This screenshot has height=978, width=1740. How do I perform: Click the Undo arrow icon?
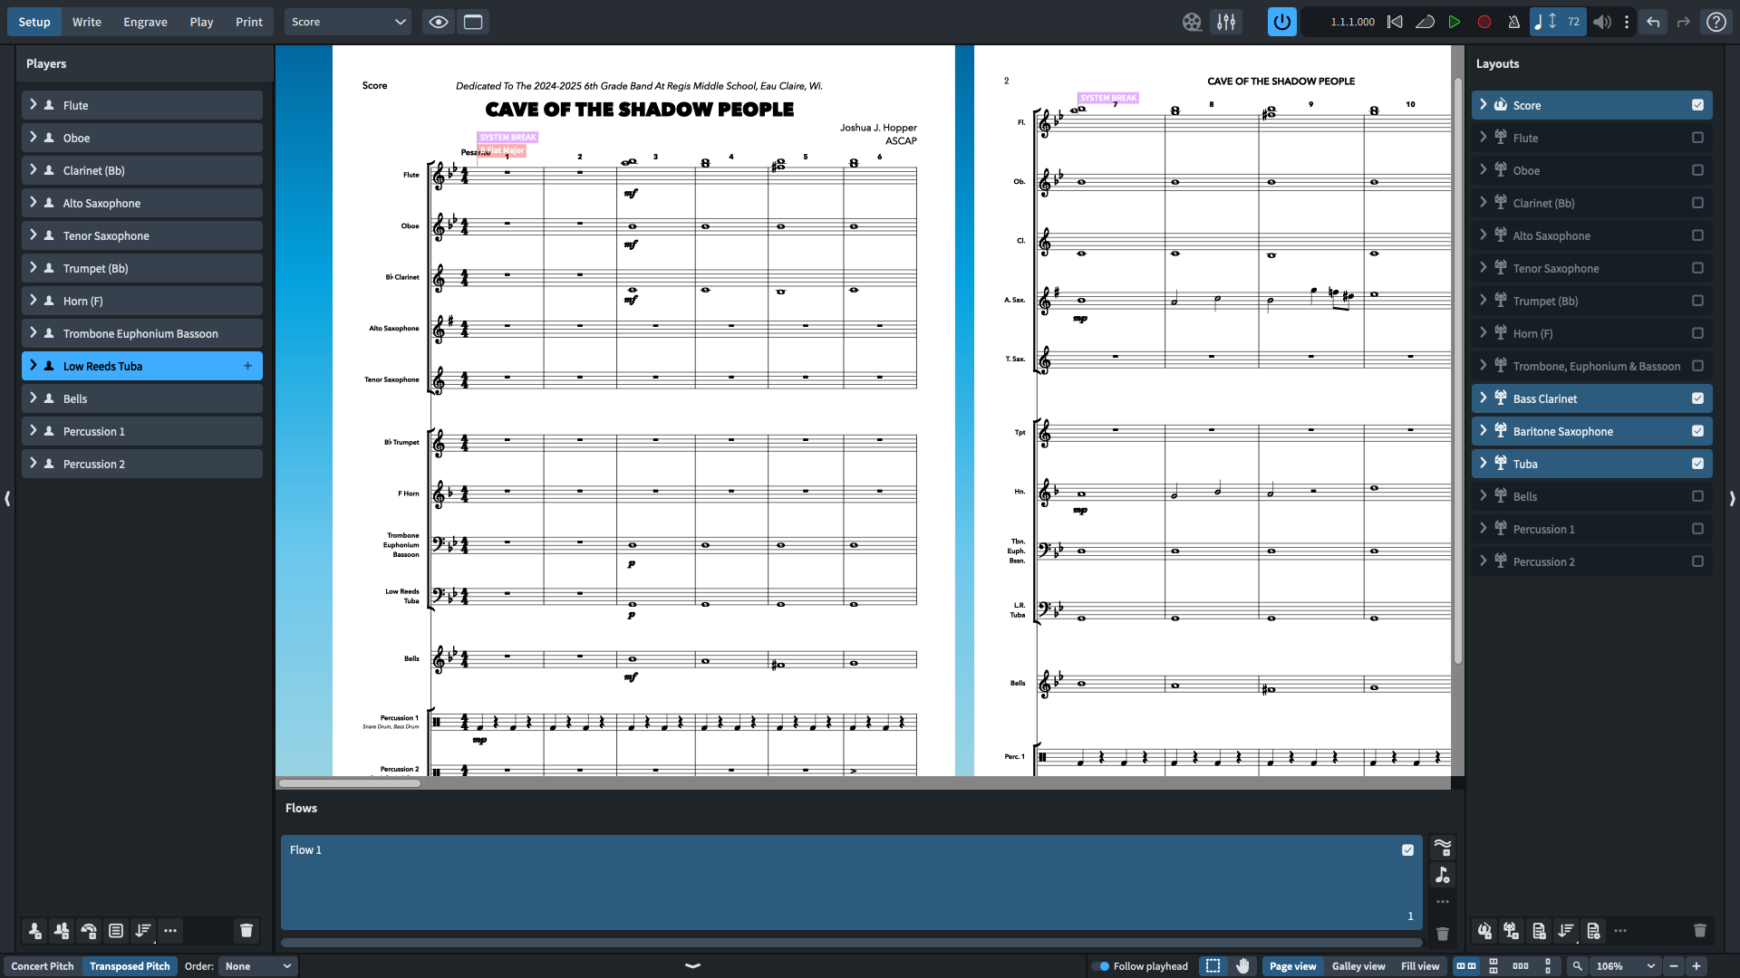point(1653,22)
